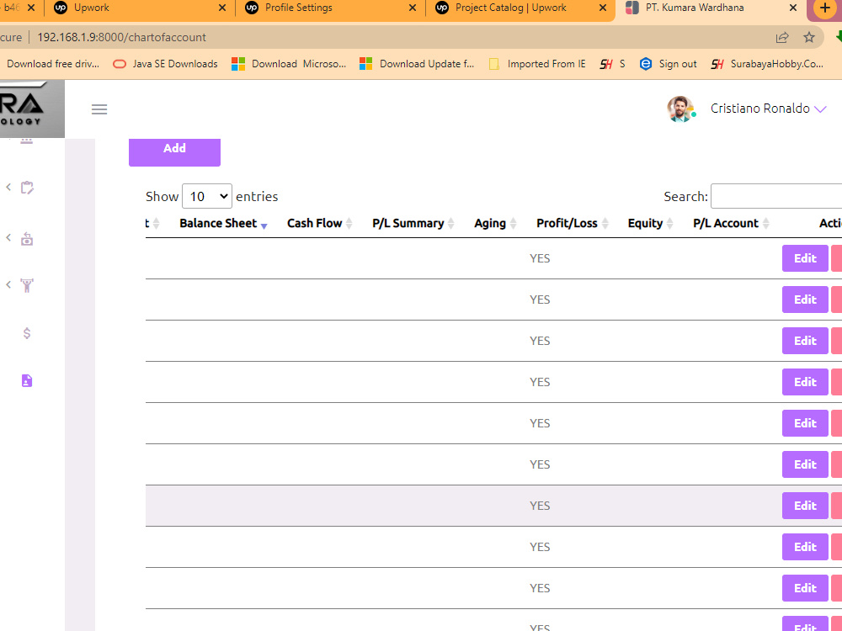Open SurabayaHobby.Co... bookmark

point(767,64)
